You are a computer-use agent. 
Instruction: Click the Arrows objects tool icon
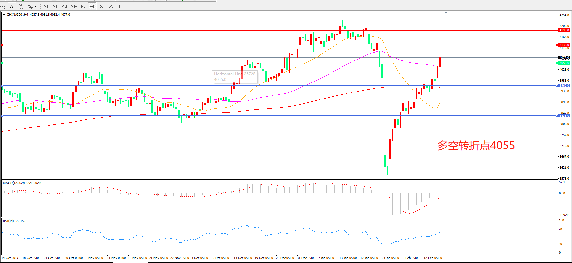30,6
